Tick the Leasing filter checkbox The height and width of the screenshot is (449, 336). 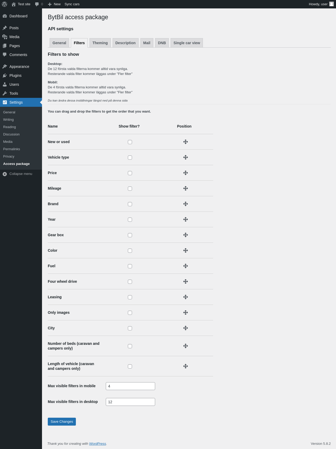130,297
